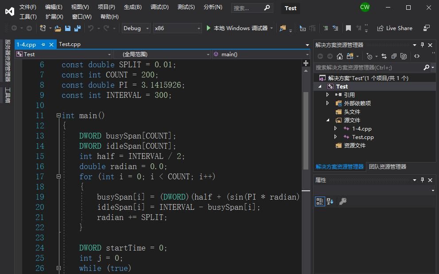Click the search magnifier in title bar
Screen dimensions: 439x274
(x=267, y=8)
